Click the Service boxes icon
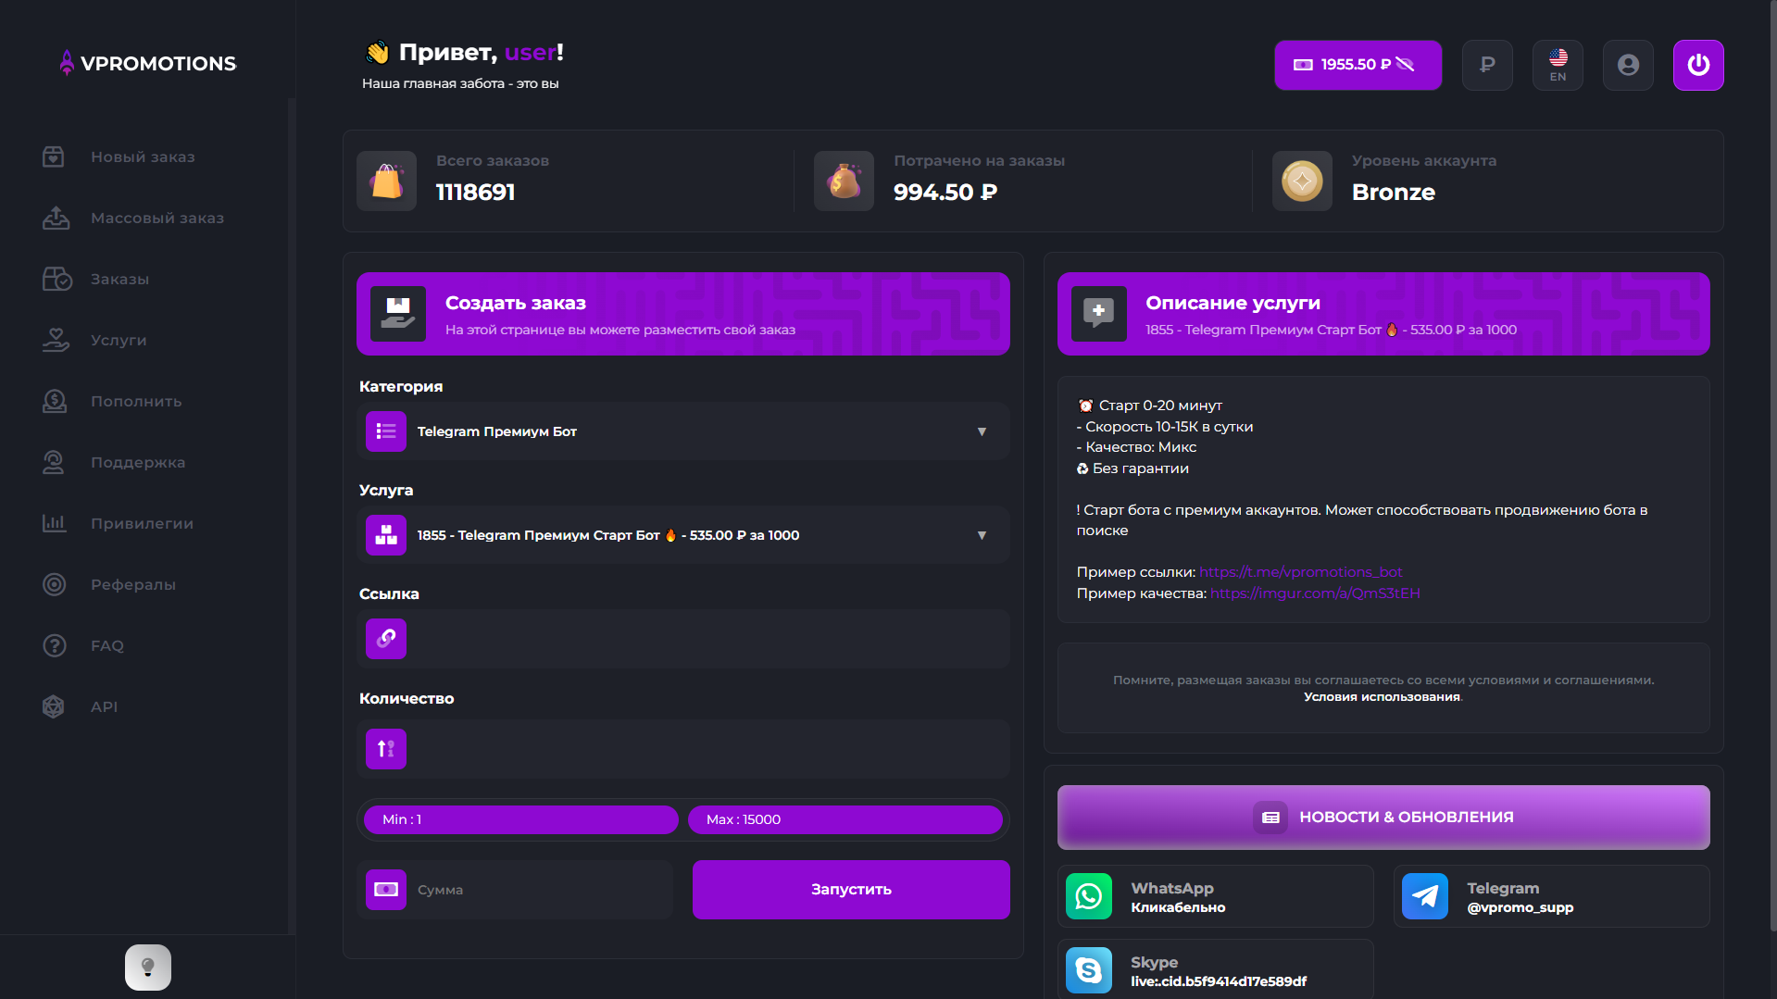Screen dimensions: 1777x999 (x=386, y=535)
